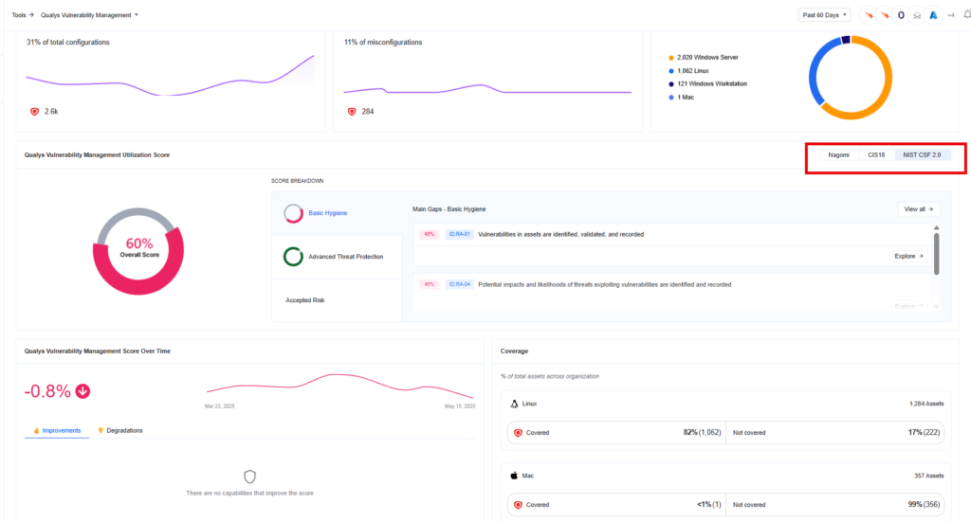971x522 pixels.
Task: Expand the Qualys Vulnerability Management tool selector
Action: pos(89,15)
